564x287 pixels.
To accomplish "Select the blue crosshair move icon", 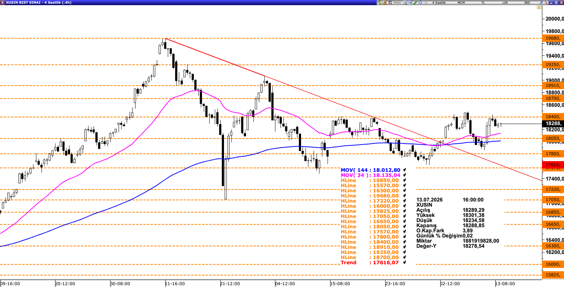I will point(420,3).
